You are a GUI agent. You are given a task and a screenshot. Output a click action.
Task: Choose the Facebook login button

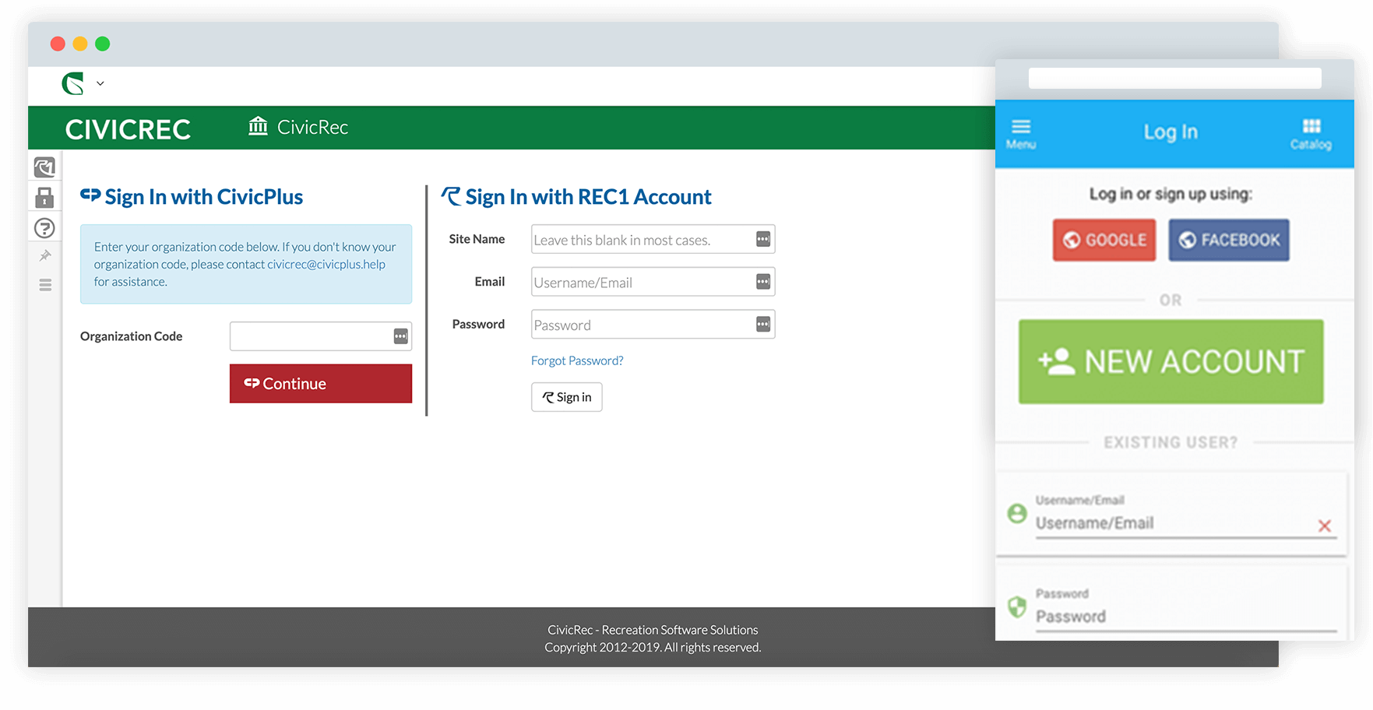pos(1229,240)
